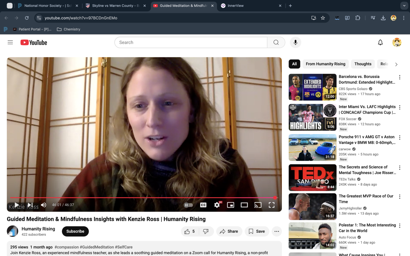The width and height of the screenshot is (410, 256).
Task: Skip to next video
Action: pyautogui.click(x=30, y=205)
